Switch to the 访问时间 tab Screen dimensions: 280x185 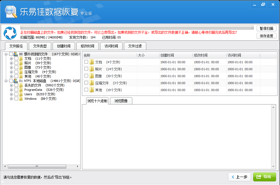pos(111,46)
